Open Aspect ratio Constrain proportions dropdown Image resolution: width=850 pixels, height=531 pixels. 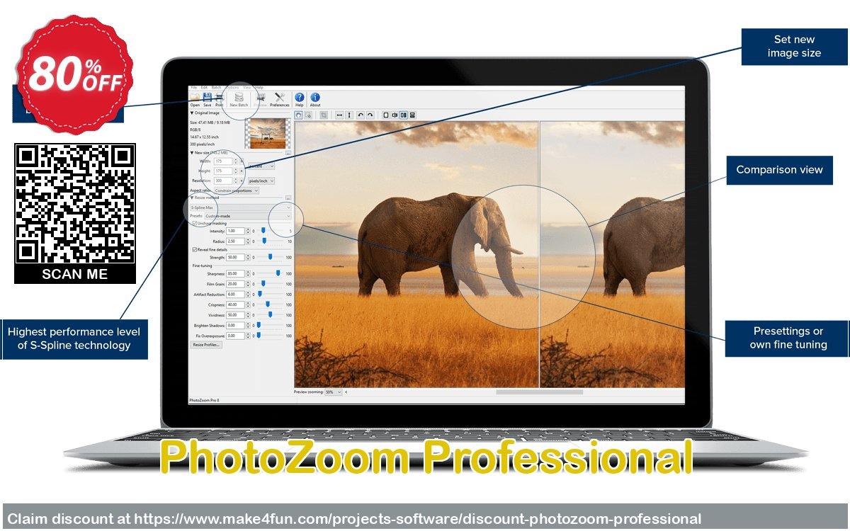tap(237, 190)
